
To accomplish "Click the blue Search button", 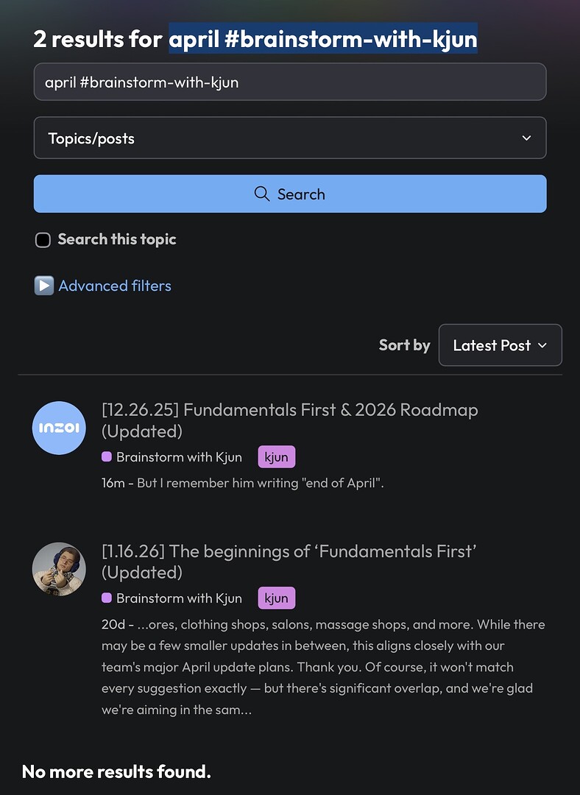I will click(290, 194).
